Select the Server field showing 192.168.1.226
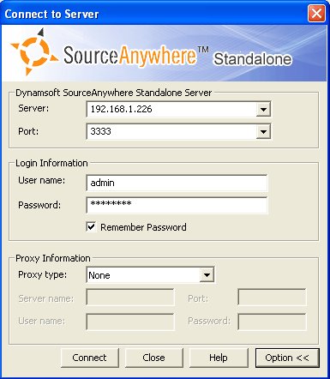This screenshot has height=379, width=330. point(171,109)
